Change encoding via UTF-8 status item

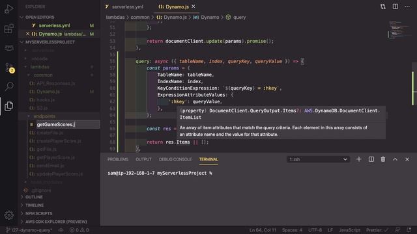(315, 230)
